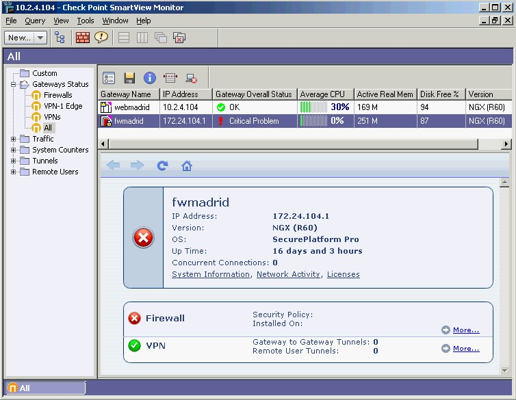516x400 pixels.
Task: Click the alert speech bubble icon
Action: click(101, 38)
